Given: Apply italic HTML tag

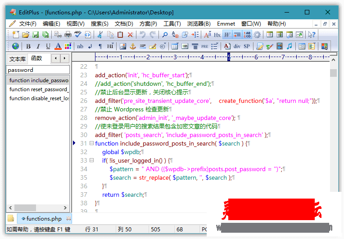Looking at the screenshot, I should pyautogui.click(x=38, y=46).
